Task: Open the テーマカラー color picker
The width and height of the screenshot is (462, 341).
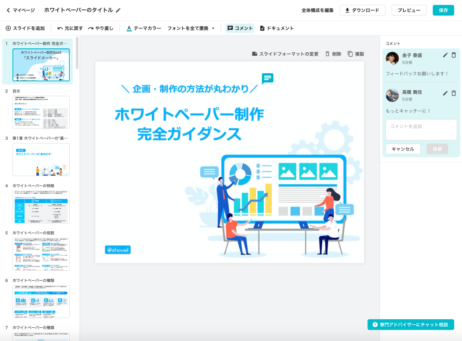Action: [x=144, y=28]
